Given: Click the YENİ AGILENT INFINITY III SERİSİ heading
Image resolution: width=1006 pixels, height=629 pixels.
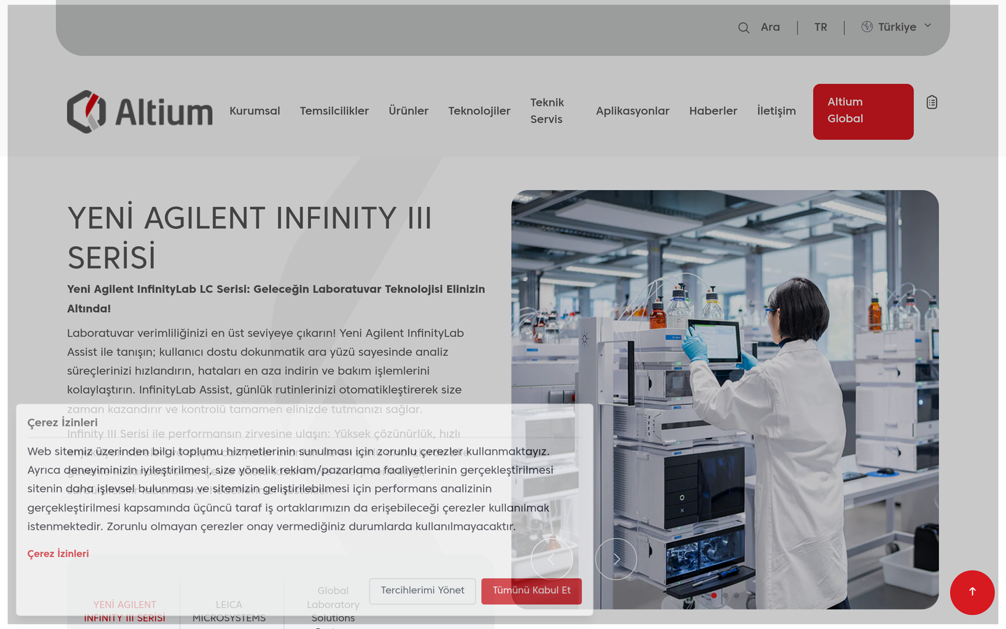Looking at the screenshot, I should 249,238.
